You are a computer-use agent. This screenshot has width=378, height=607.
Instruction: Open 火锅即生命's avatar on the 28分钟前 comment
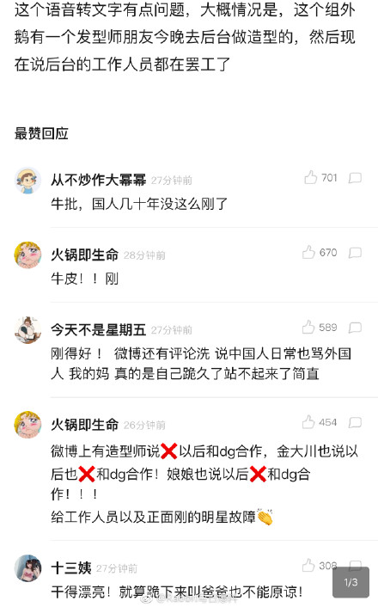tap(27, 255)
